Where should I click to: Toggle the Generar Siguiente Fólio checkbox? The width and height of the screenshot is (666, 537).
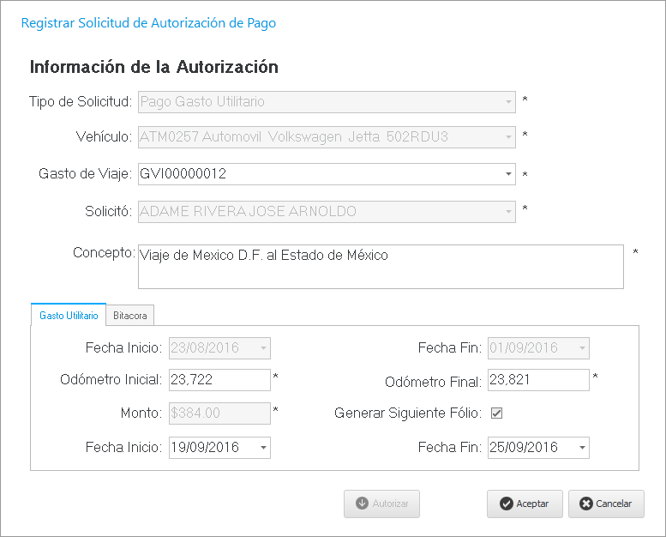(496, 413)
